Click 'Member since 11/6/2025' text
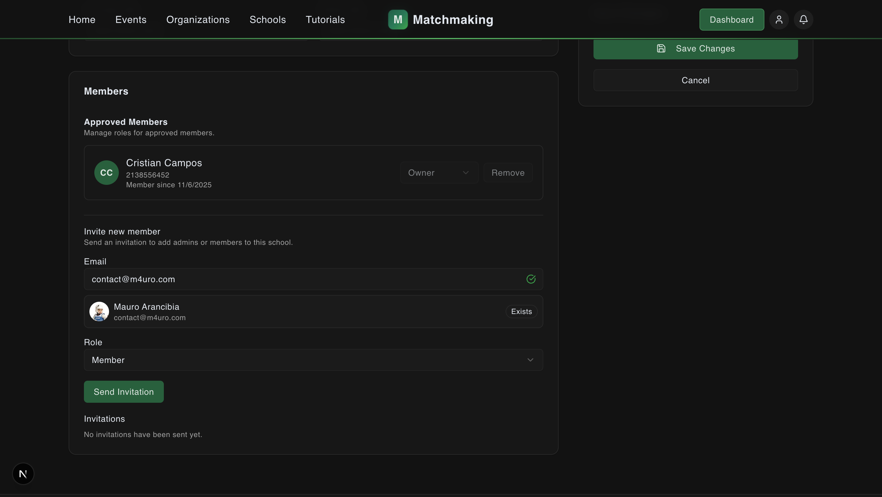 coord(169,185)
